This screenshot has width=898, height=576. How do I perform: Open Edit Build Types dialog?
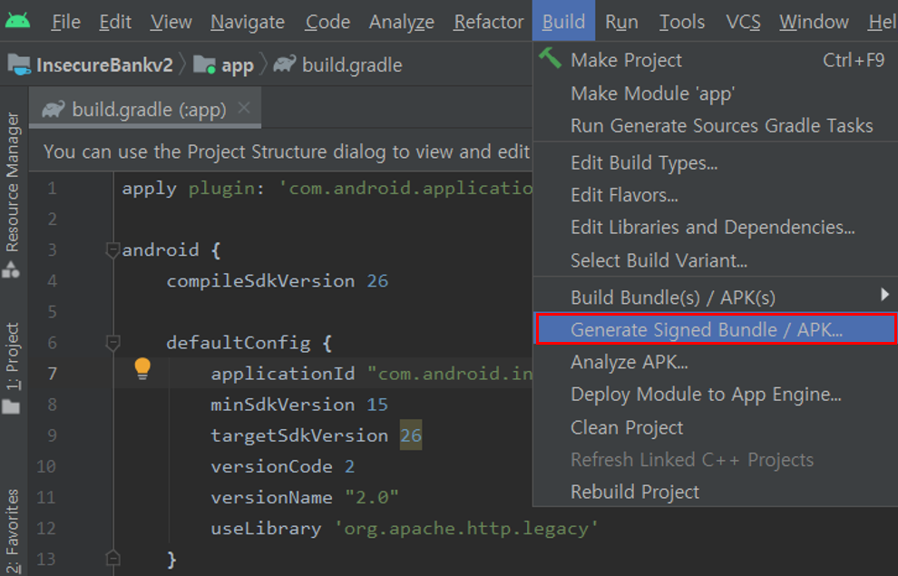coord(716,163)
